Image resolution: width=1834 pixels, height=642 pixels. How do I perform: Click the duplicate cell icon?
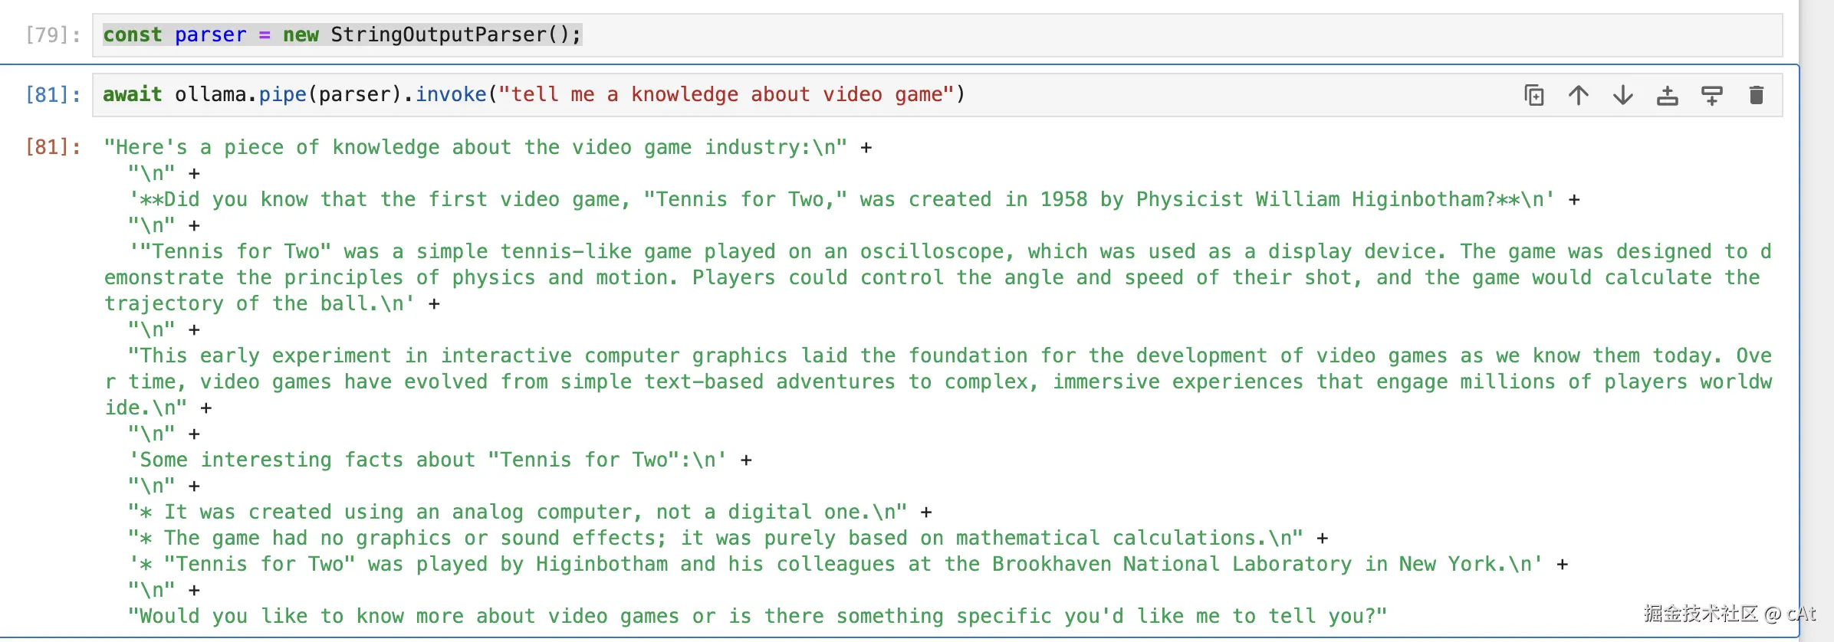(1533, 95)
